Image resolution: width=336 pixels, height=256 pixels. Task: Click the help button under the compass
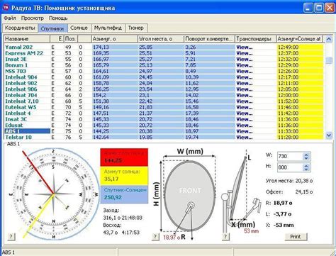pos(11,236)
